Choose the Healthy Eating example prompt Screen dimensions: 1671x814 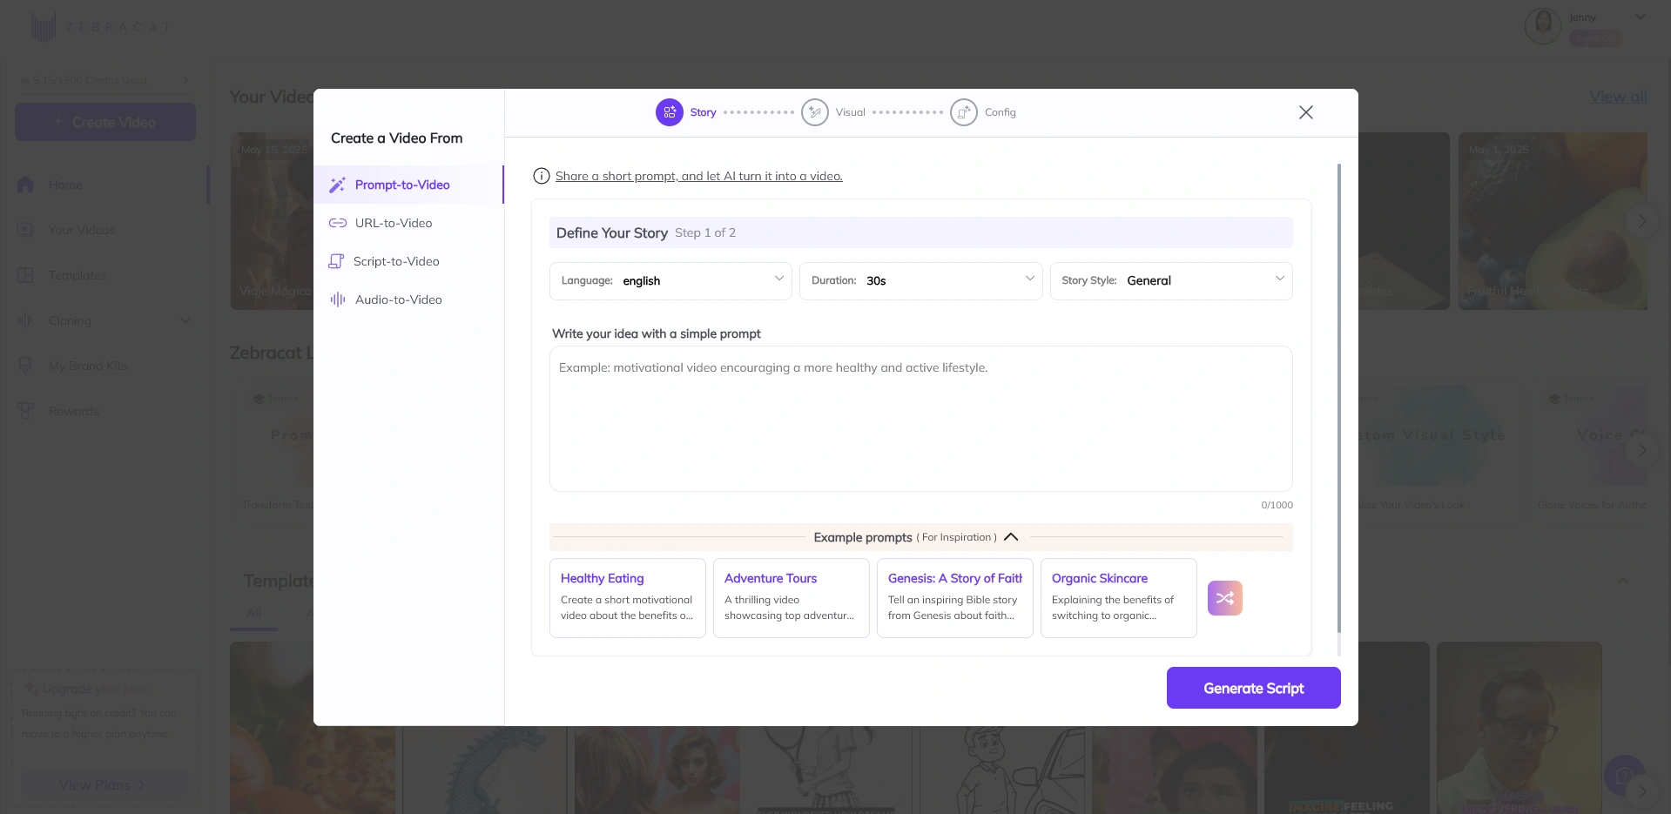point(628,598)
